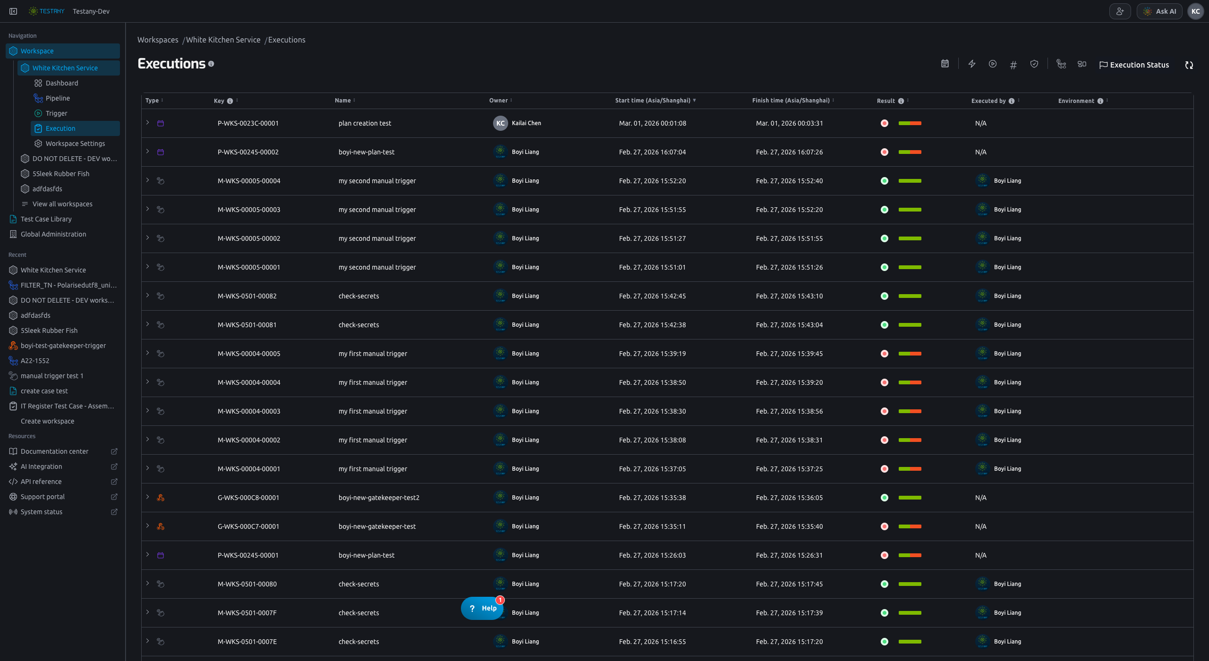Open Workspace Settings in the sidebar
This screenshot has height=661, width=1209.
[x=75, y=144]
